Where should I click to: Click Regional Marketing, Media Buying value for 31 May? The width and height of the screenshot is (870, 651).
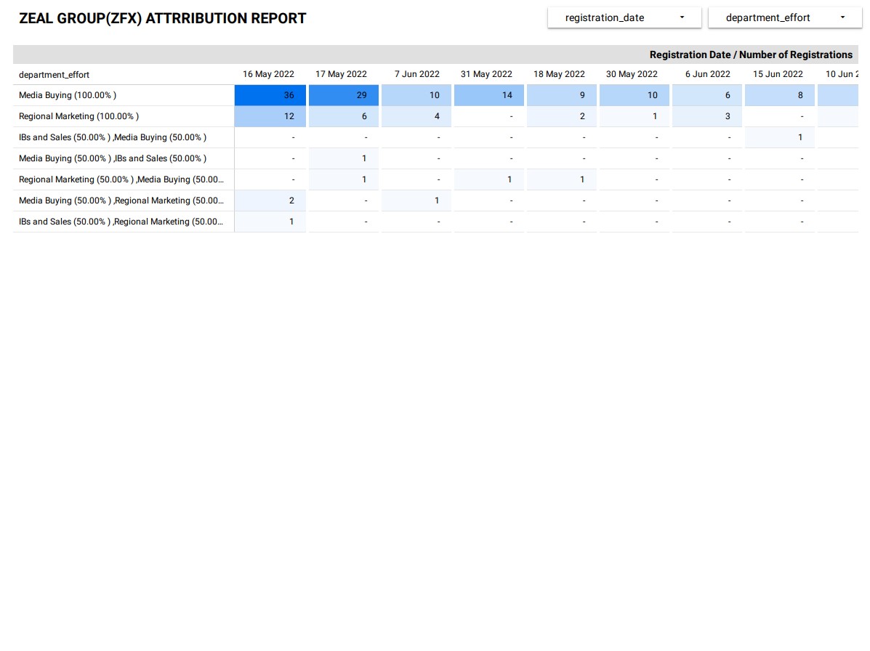pos(489,179)
